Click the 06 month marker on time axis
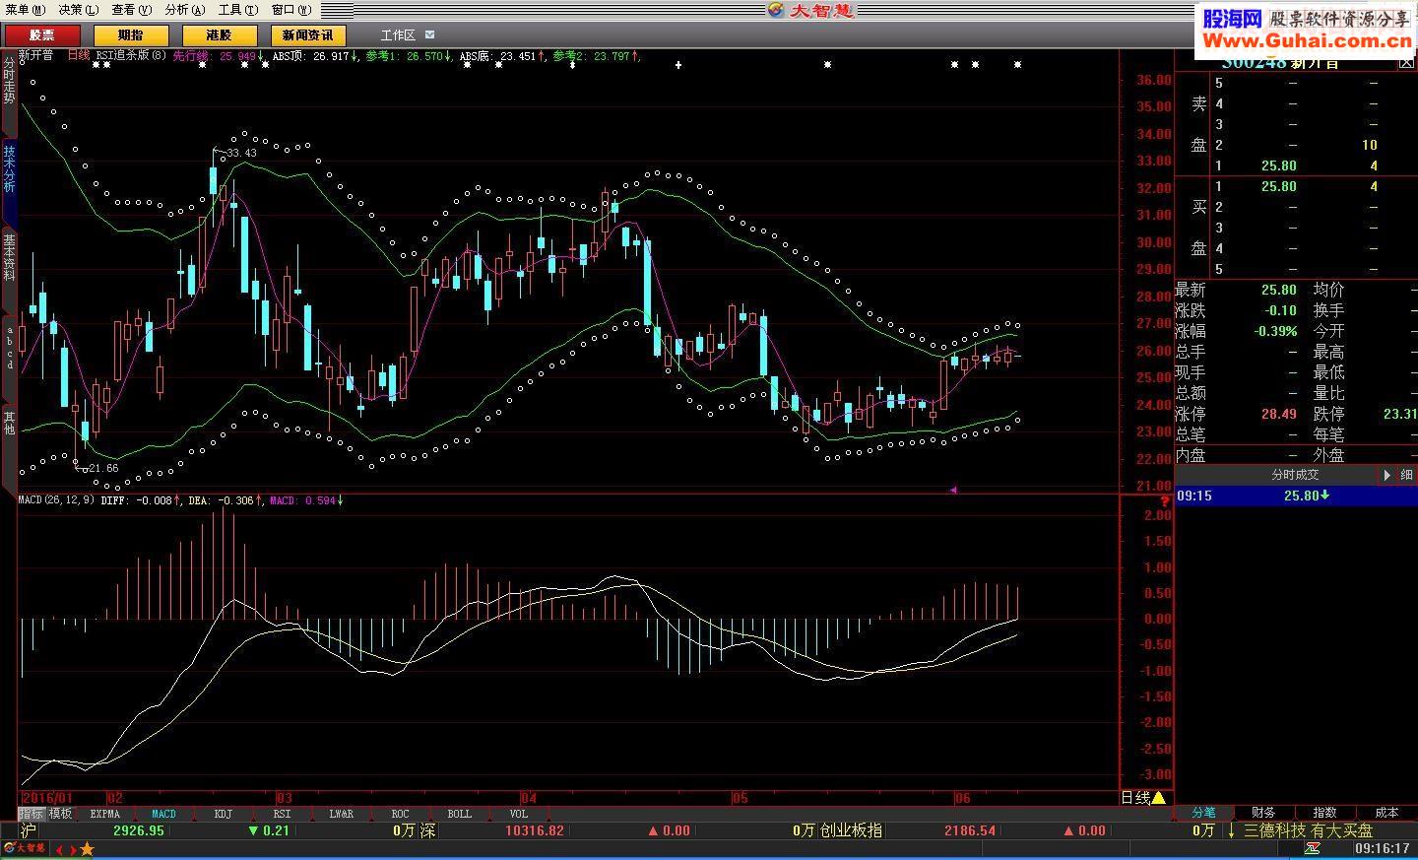The image size is (1418, 860). (963, 797)
